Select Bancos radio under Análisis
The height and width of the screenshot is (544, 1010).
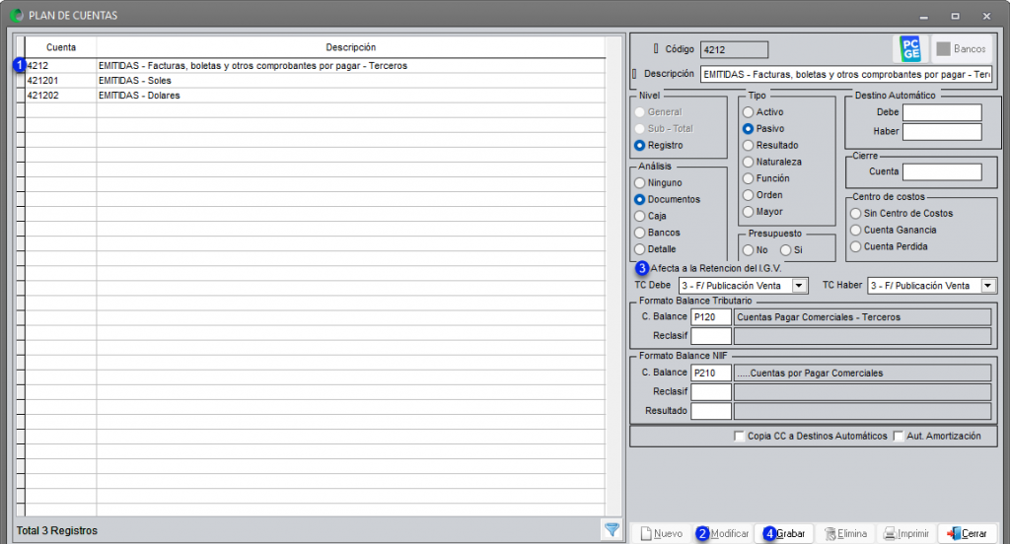[639, 233]
